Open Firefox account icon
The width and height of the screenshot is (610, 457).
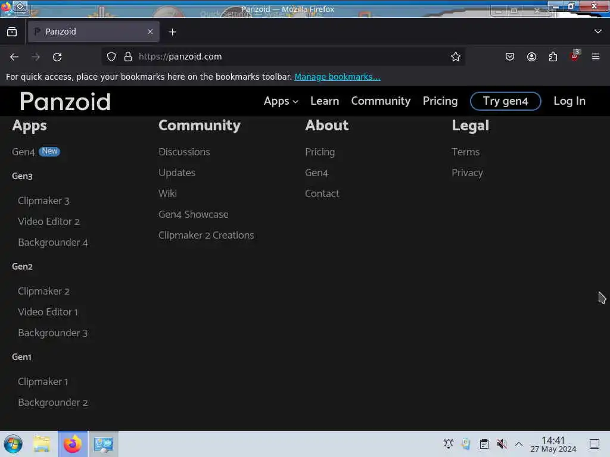[531, 57]
